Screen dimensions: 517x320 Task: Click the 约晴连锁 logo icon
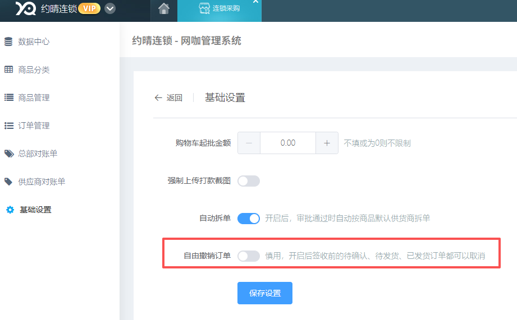25,8
